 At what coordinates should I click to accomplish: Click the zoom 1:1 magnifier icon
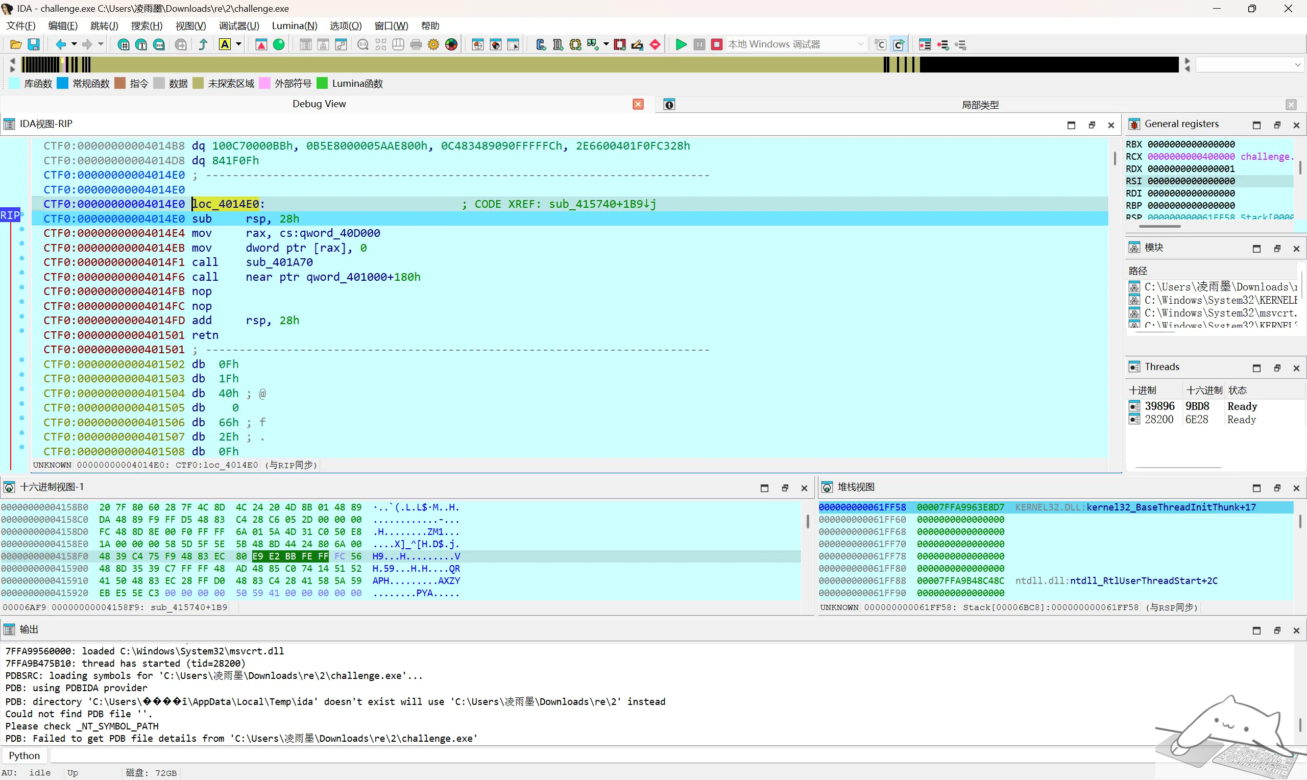(x=362, y=45)
